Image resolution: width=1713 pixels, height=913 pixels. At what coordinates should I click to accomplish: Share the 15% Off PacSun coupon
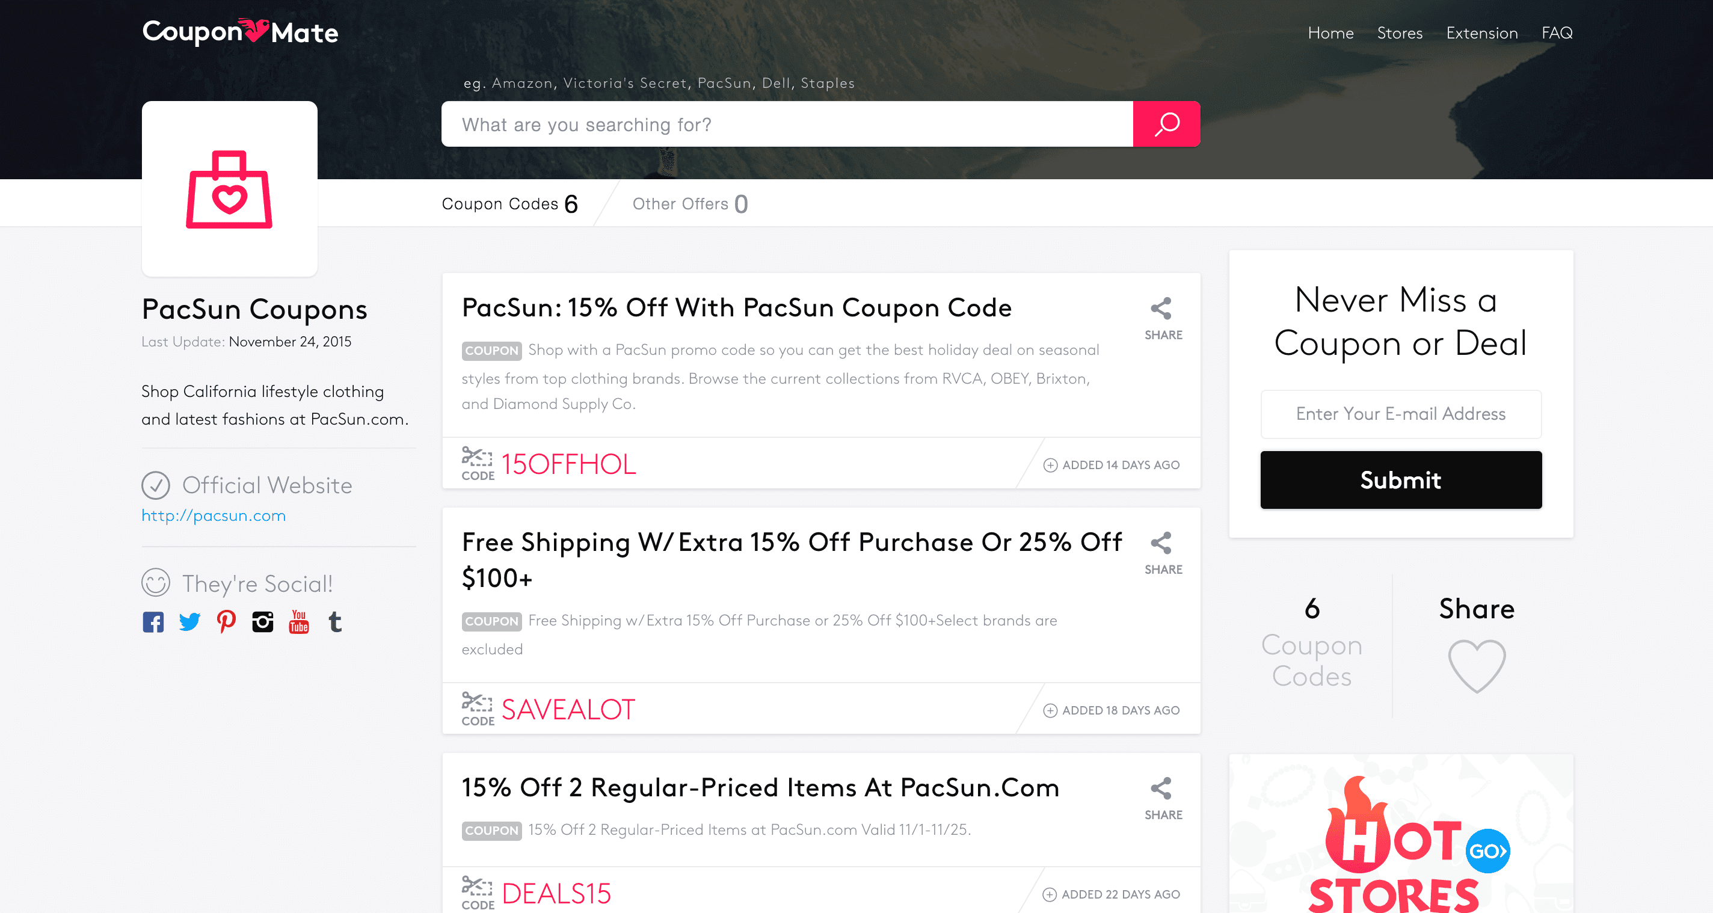[x=1163, y=319]
